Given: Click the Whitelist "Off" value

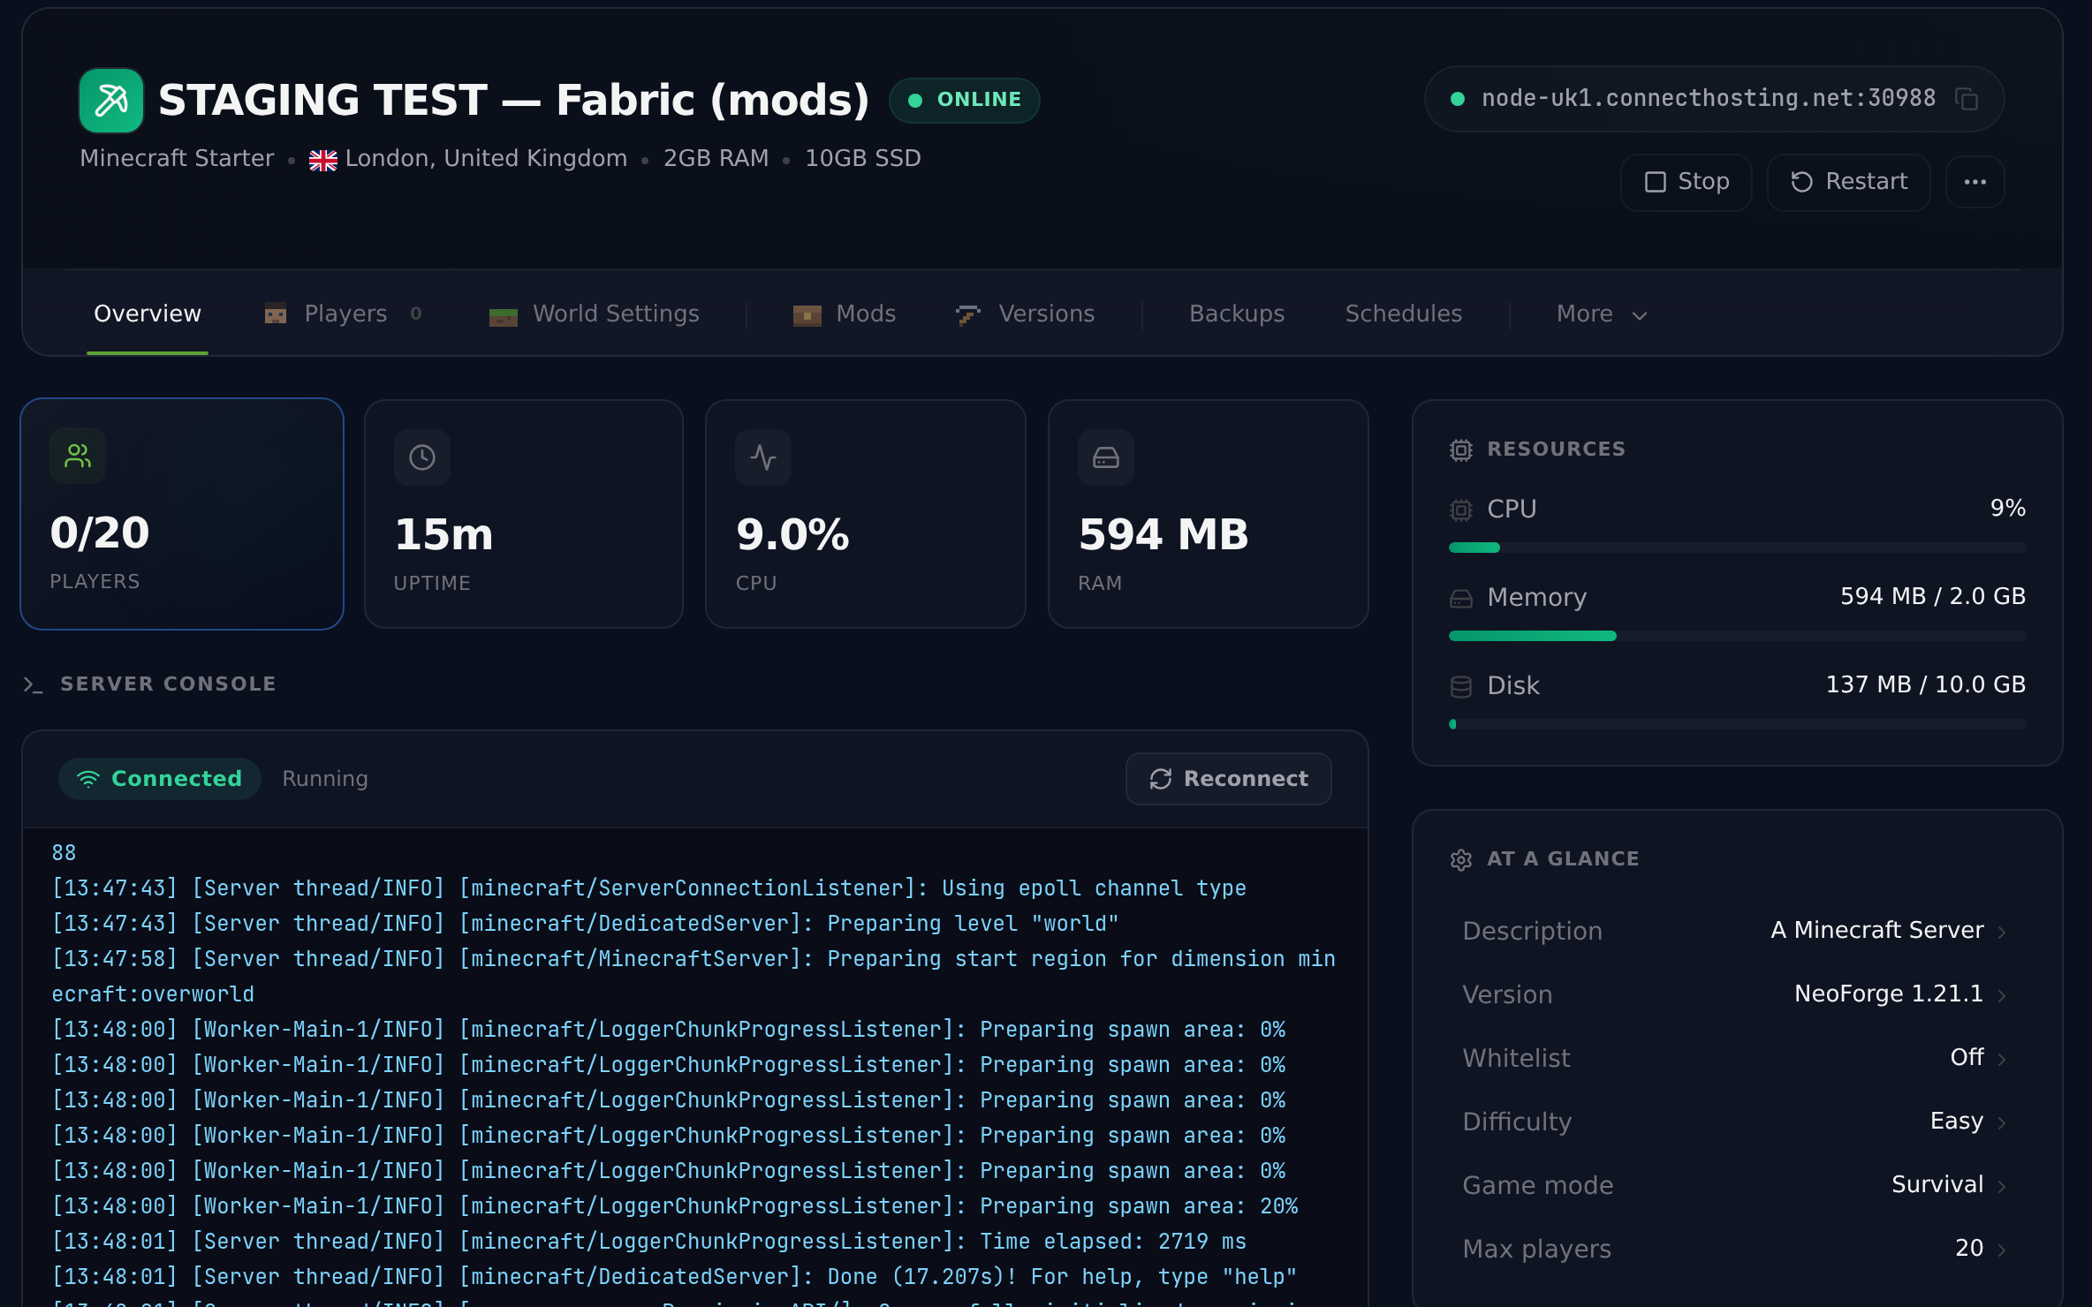Looking at the screenshot, I should [x=1967, y=1058].
